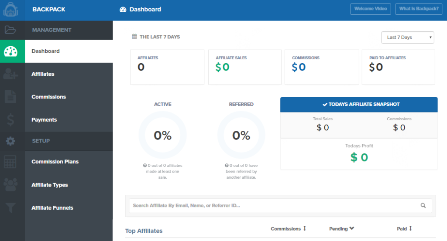Screen dimensions: 447x241
Task: Click the Referred 0% donut chart
Action: click(x=241, y=135)
